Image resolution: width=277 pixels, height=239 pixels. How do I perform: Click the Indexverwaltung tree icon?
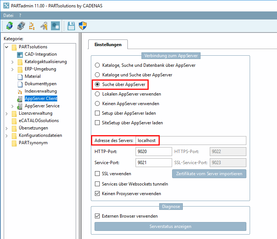[x=20, y=91]
